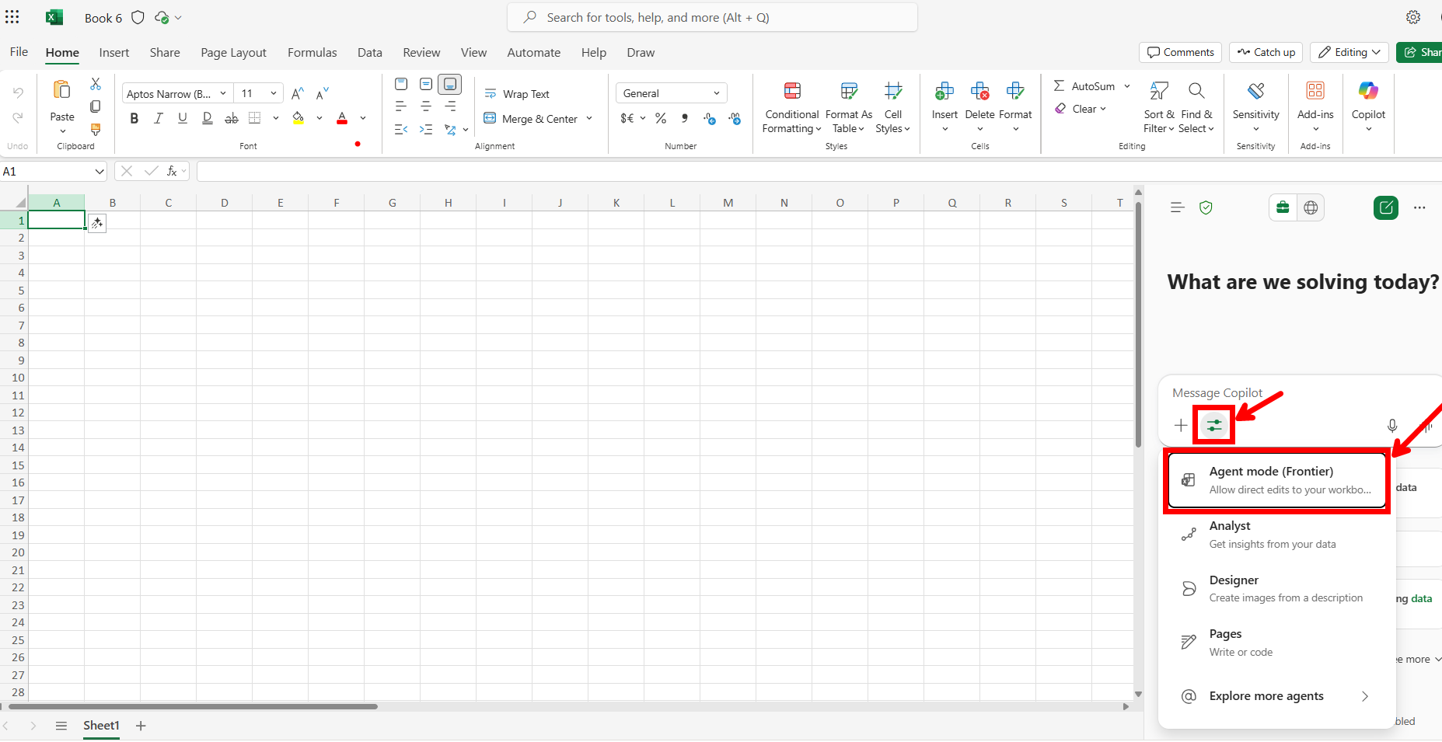Click the microphone icon in Copilot
This screenshot has height=742, width=1442.
click(1391, 425)
